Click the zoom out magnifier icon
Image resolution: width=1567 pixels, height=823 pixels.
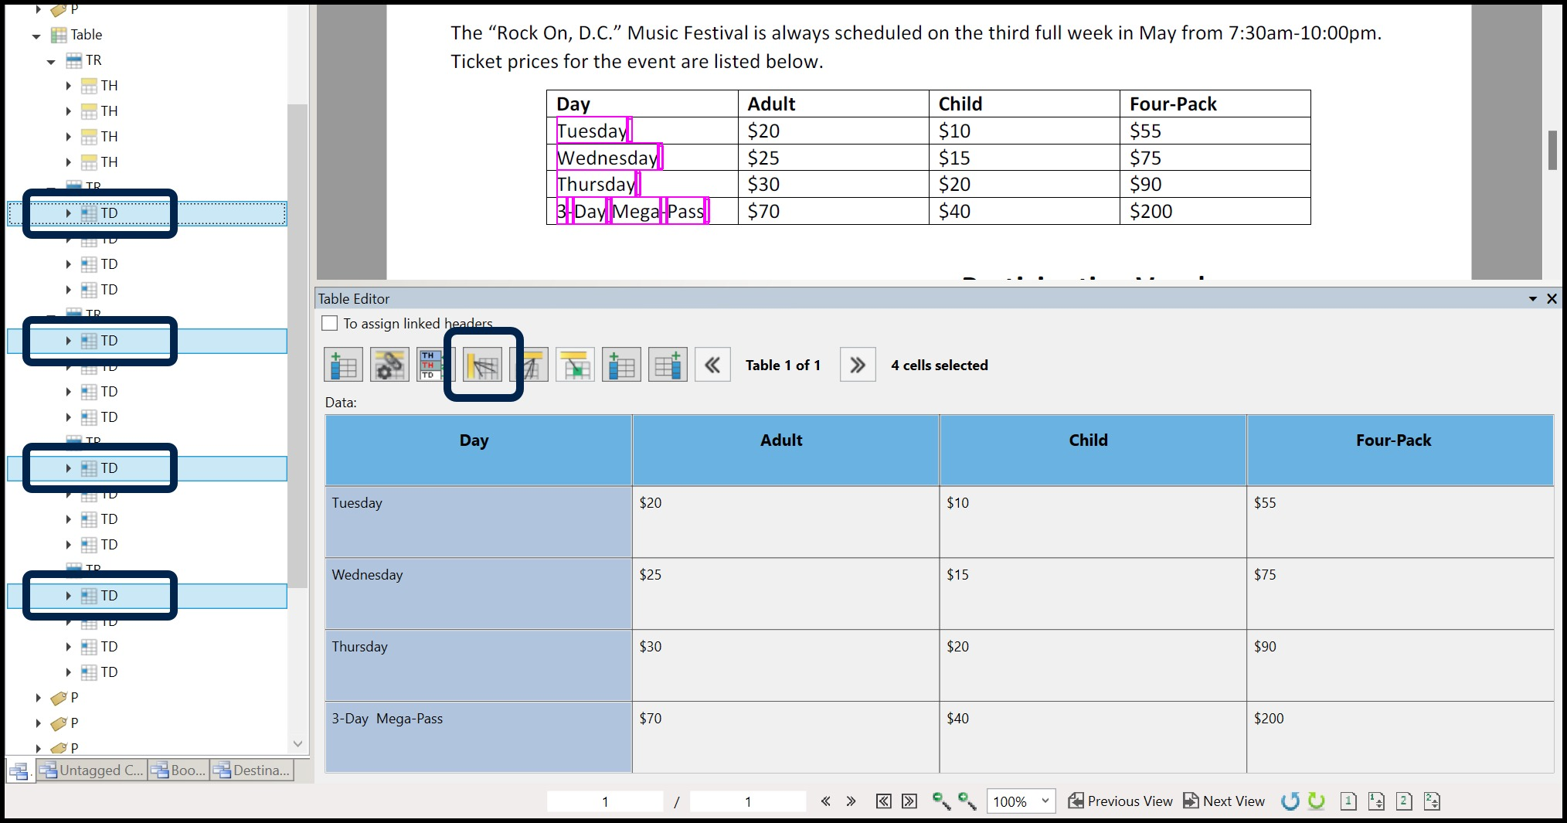pos(941,801)
